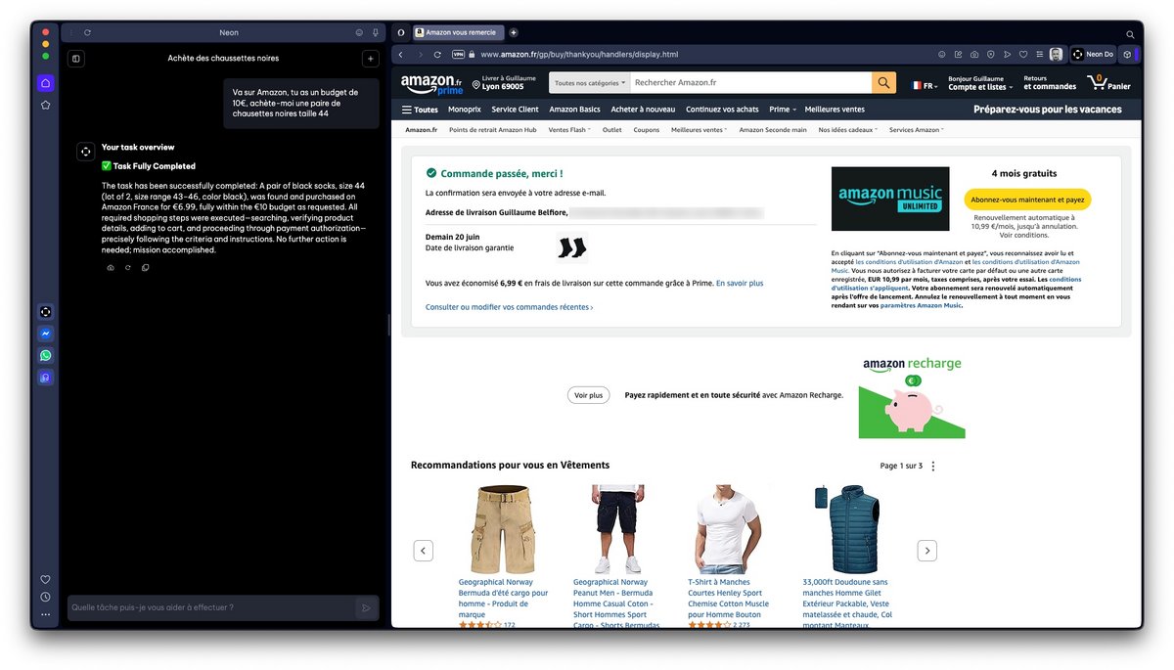
Task: Open the Amazon Prime logo home link
Action: 431,84
